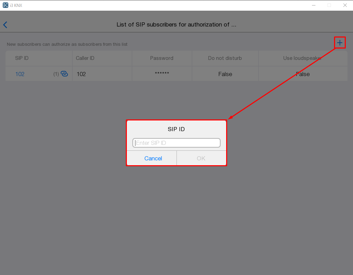Click the Do not disturb column header
The height and width of the screenshot is (275, 353).
pos(225,58)
